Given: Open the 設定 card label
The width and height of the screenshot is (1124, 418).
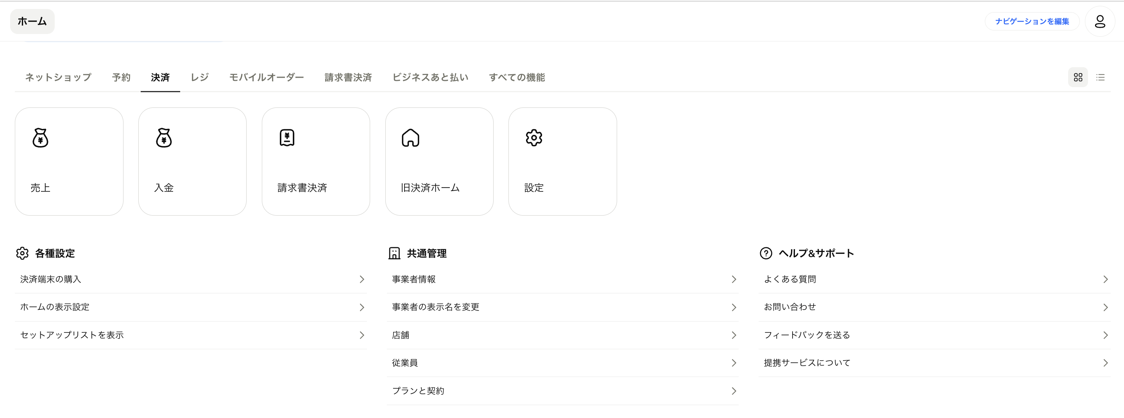Looking at the screenshot, I should click(x=534, y=188).
